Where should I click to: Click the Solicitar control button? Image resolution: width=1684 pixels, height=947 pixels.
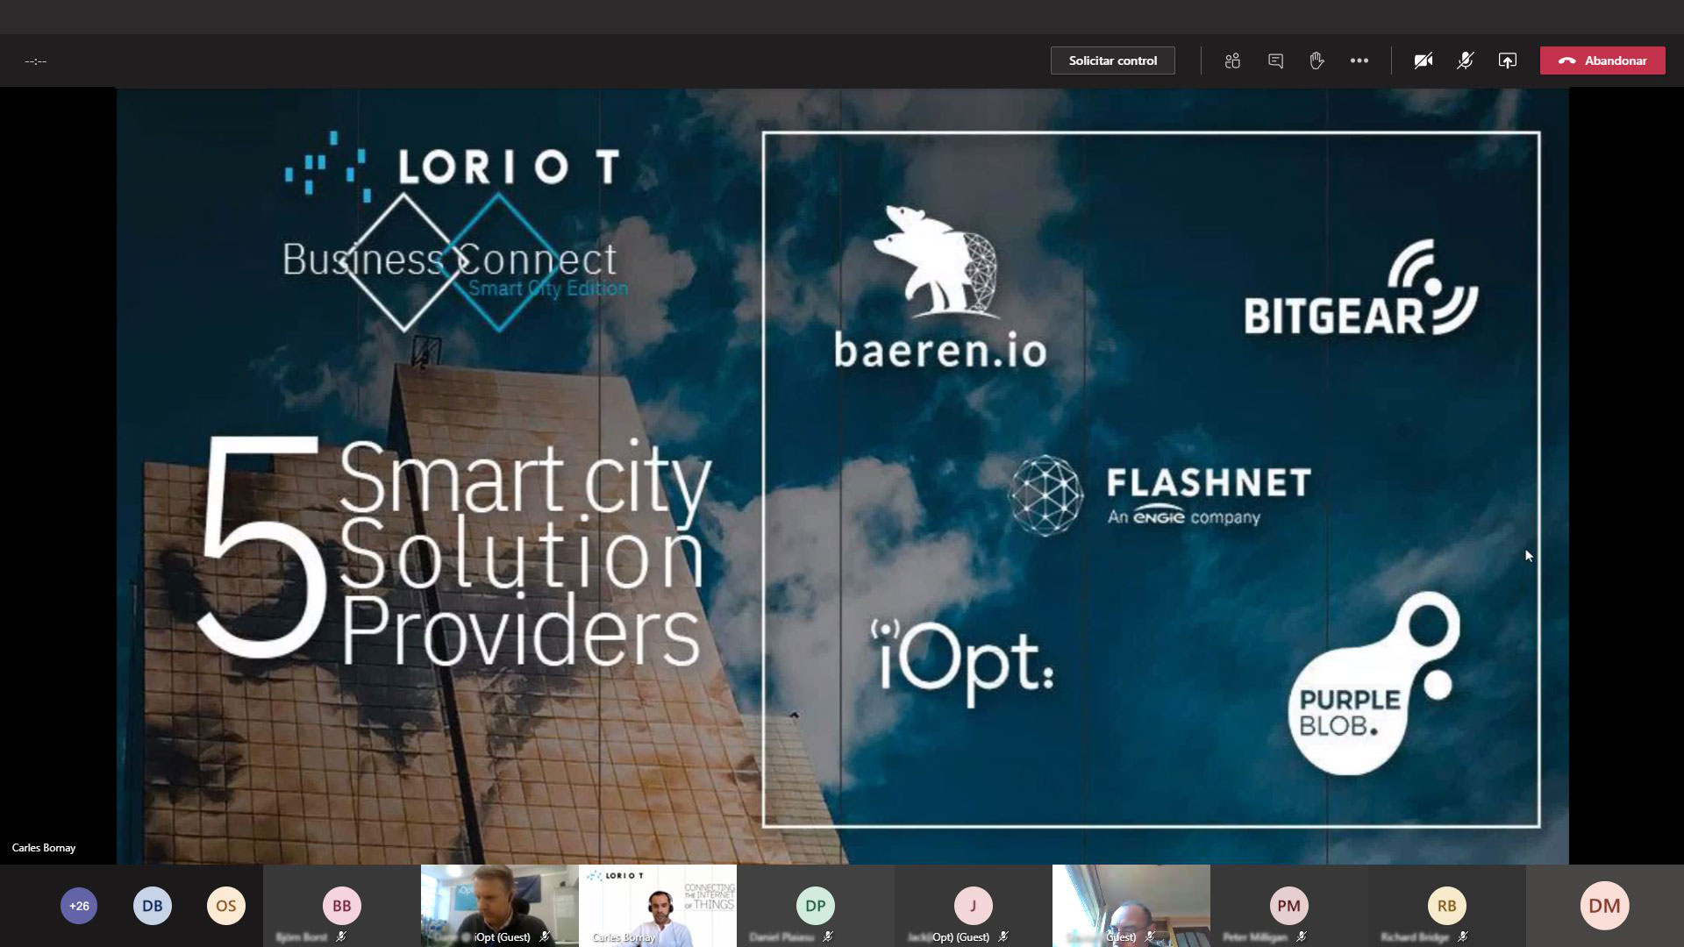click(1112, 61)
